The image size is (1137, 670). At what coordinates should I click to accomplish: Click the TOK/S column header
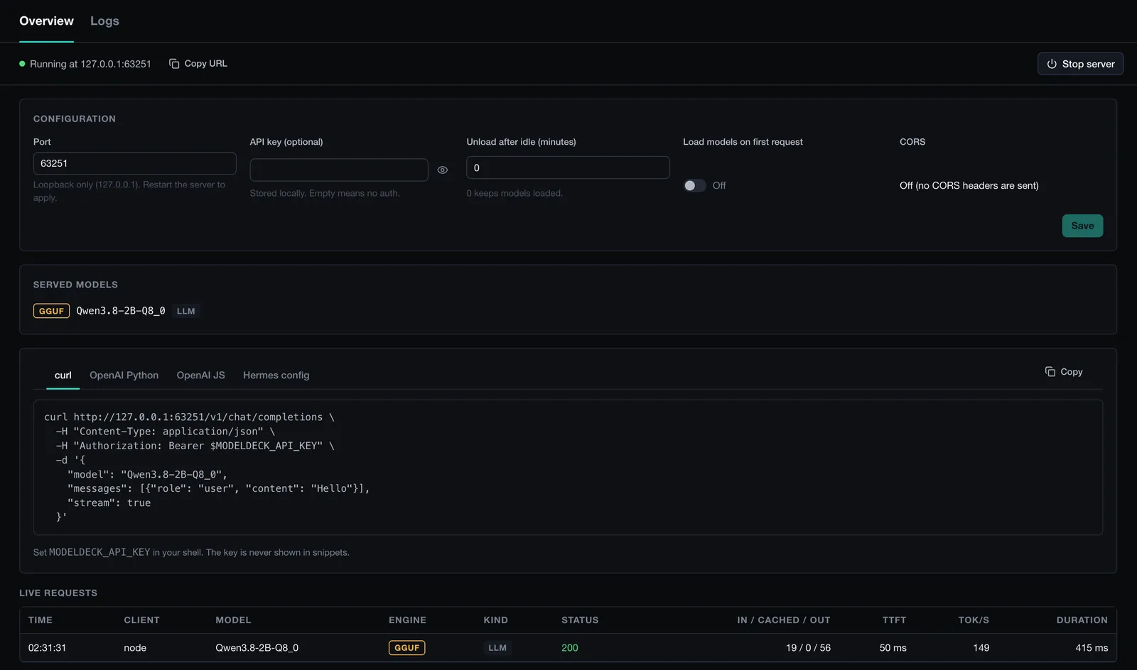coord(974,620)
